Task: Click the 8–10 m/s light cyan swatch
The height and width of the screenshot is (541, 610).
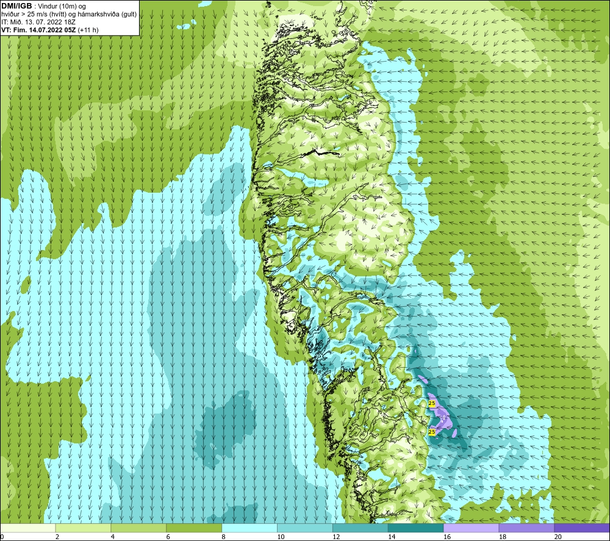Action: pos(249,528)
